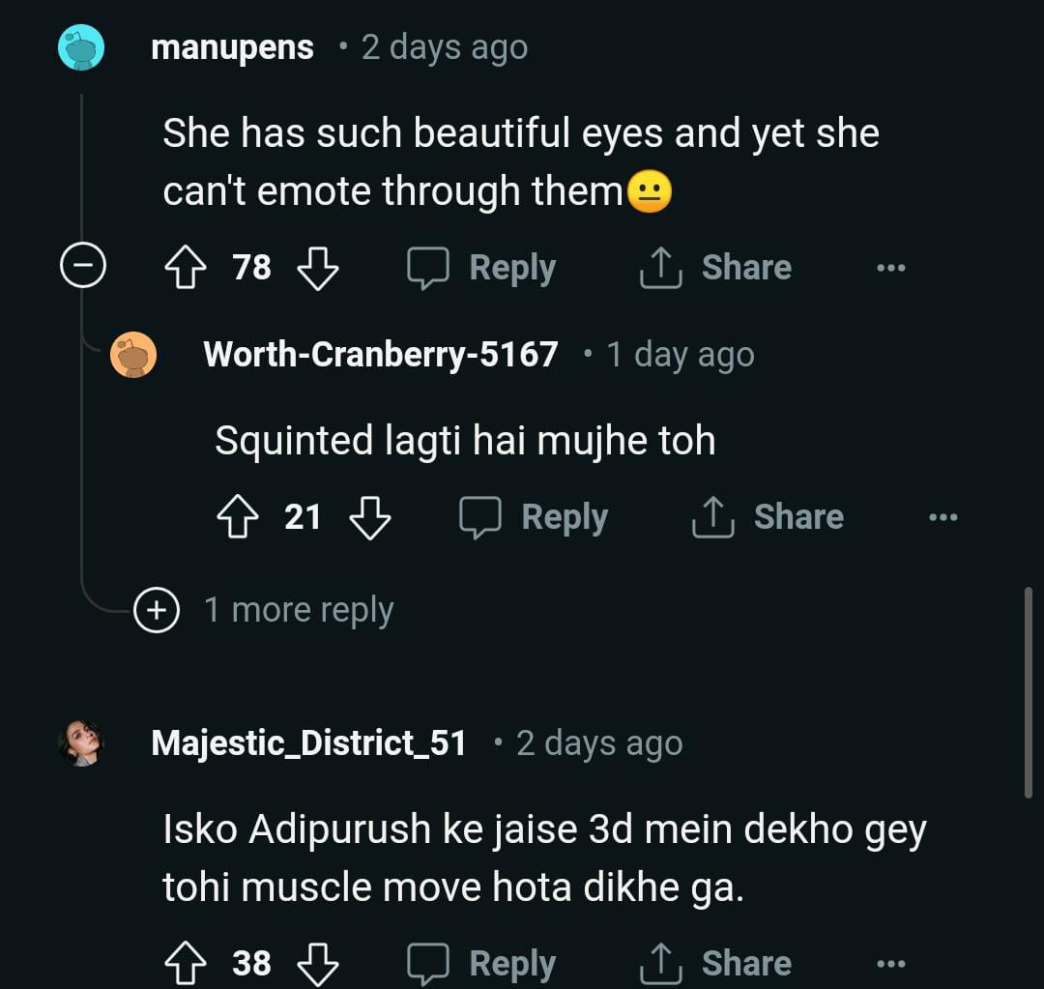Tap Worth-Cranberry-5167's orange avatar
1044x989 pixels.
(133, 355)
